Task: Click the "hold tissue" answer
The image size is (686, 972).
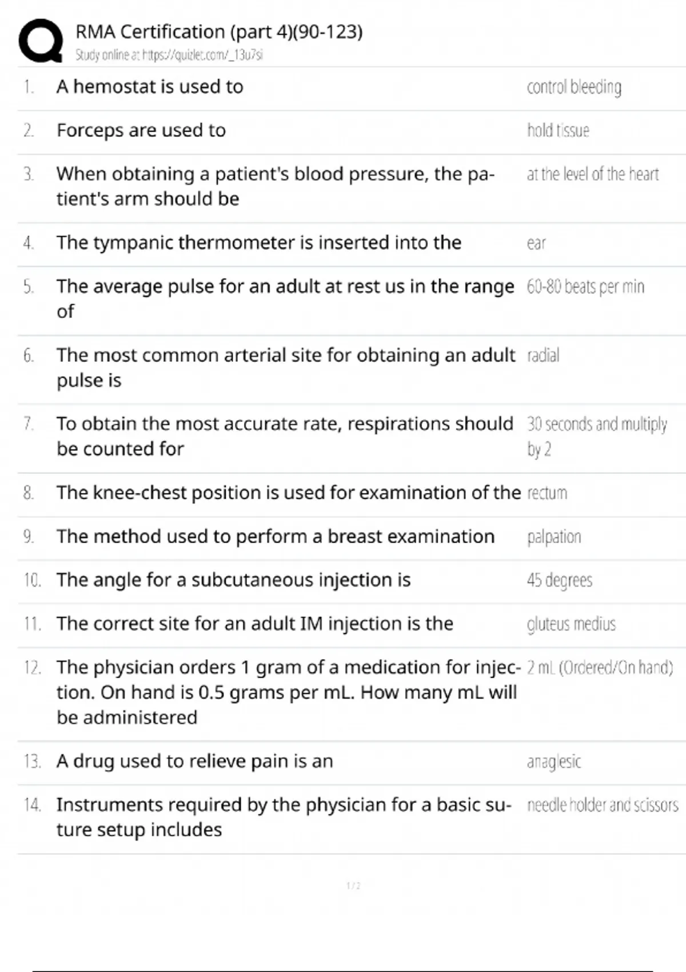Action: coord(558,130)
